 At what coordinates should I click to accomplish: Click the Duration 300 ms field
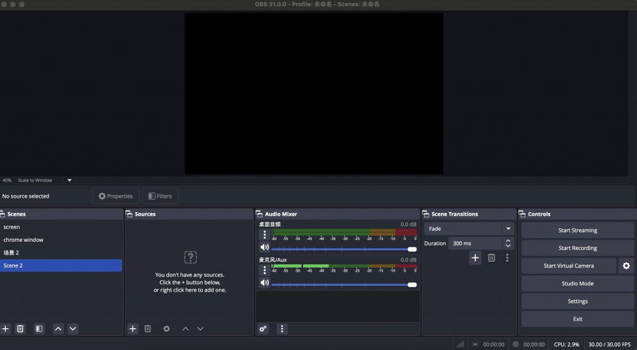(476, 243)
